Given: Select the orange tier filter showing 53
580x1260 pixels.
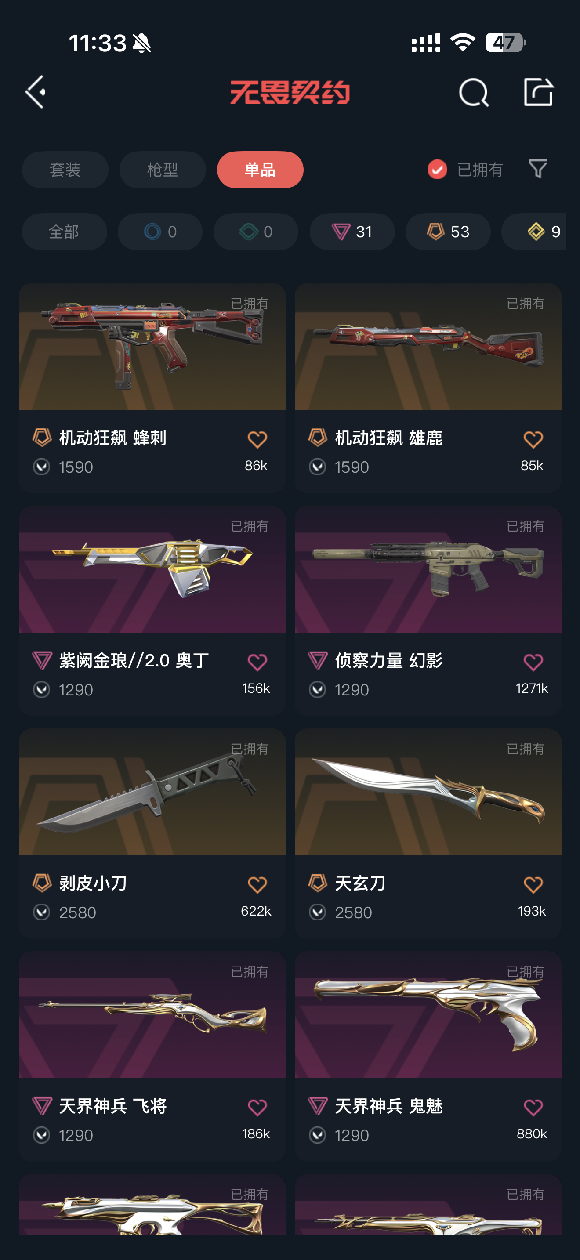Looking at the screenshot, I should [448, 232].
